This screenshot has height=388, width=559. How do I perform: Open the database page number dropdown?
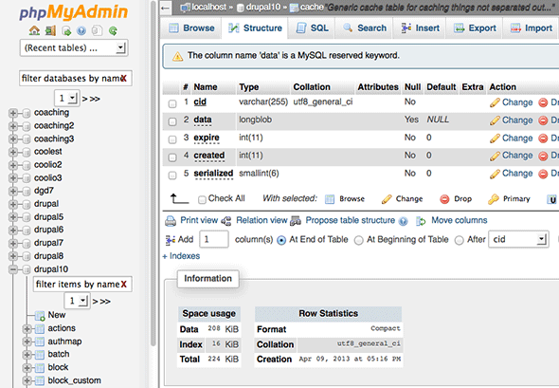[66, 98]
